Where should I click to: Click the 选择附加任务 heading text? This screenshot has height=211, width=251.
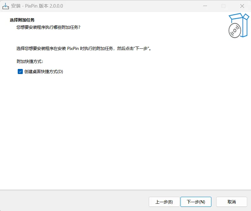click(x=22, y=20)
